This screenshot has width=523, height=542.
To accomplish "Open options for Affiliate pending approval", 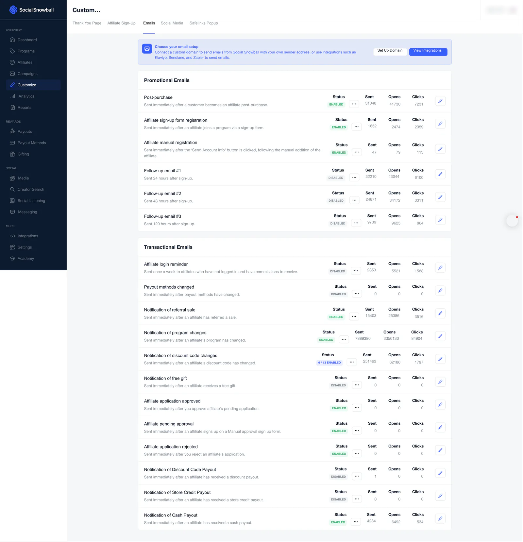I will point(357,431).
